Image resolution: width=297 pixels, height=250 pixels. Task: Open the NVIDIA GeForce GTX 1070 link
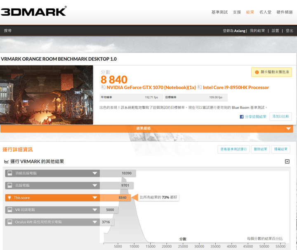151,87
